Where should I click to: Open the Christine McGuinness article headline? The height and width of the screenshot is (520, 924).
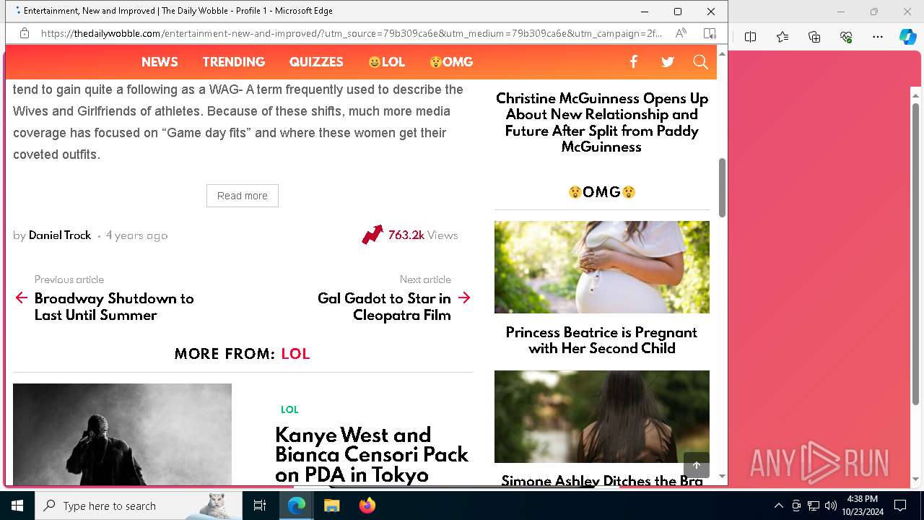(x=602, y=123)
